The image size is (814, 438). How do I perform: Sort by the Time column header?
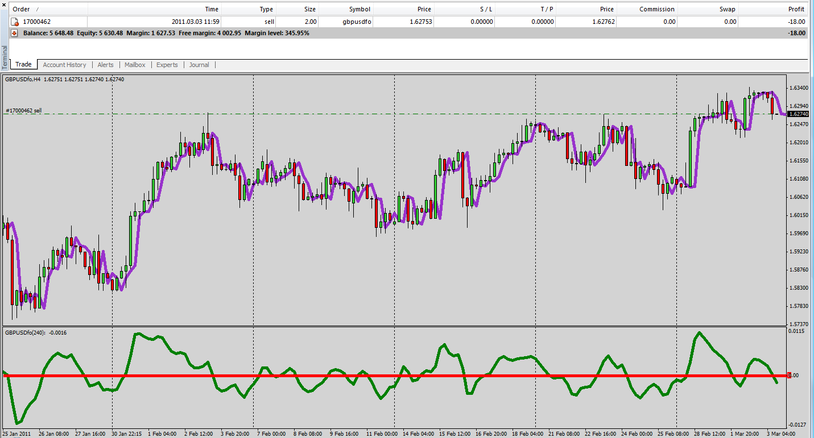[x=212, y=9]
